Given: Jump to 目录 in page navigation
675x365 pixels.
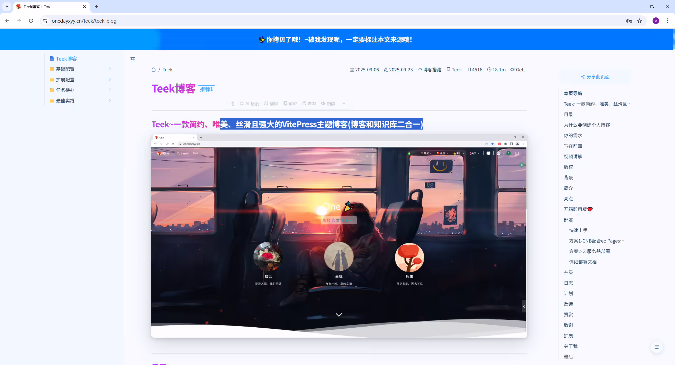Looking at the screenshot, I should (568, 114).
